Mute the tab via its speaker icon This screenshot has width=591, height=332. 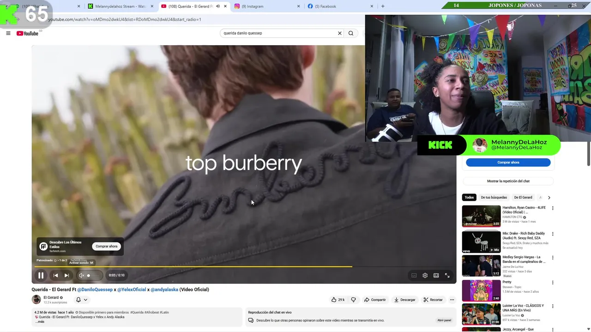(218, 6)
